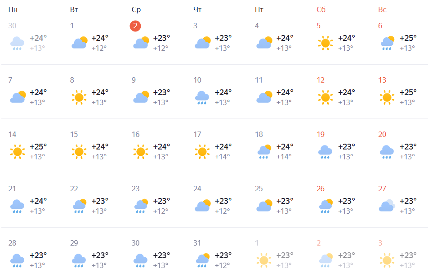Select the rainy icon for Sunday 6
Screen dimensions: 428x277
[388, 43]
